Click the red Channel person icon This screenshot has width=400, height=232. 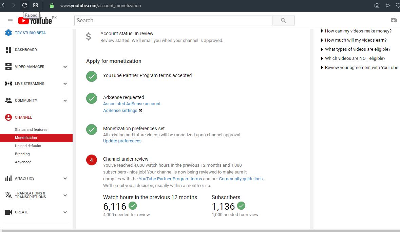tap(8, 117)
